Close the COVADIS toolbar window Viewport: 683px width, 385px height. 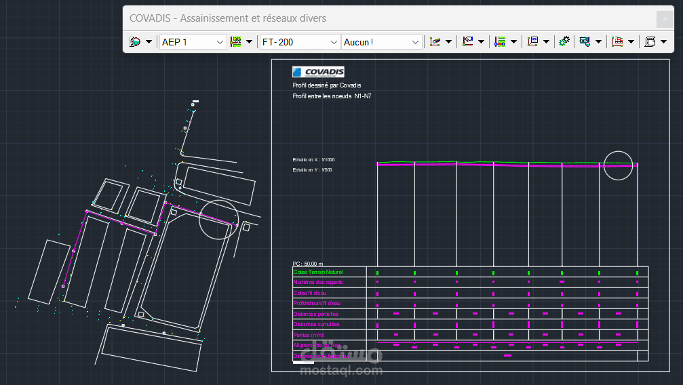tap(665, 19)
